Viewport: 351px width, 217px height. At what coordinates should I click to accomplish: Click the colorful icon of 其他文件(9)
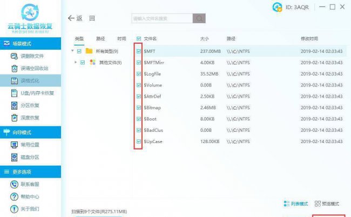(92, 62)
